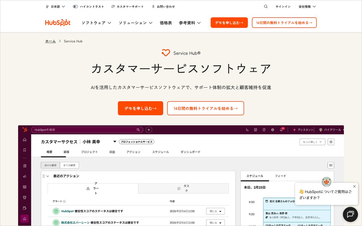362x226 pixels.
Task: Select the 自分の顧客 segment
Action: (50, 165)
